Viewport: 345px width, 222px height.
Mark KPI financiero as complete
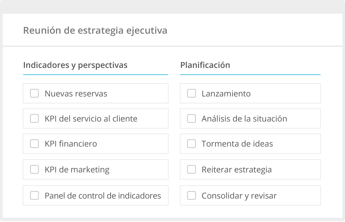tap(34, 144)
